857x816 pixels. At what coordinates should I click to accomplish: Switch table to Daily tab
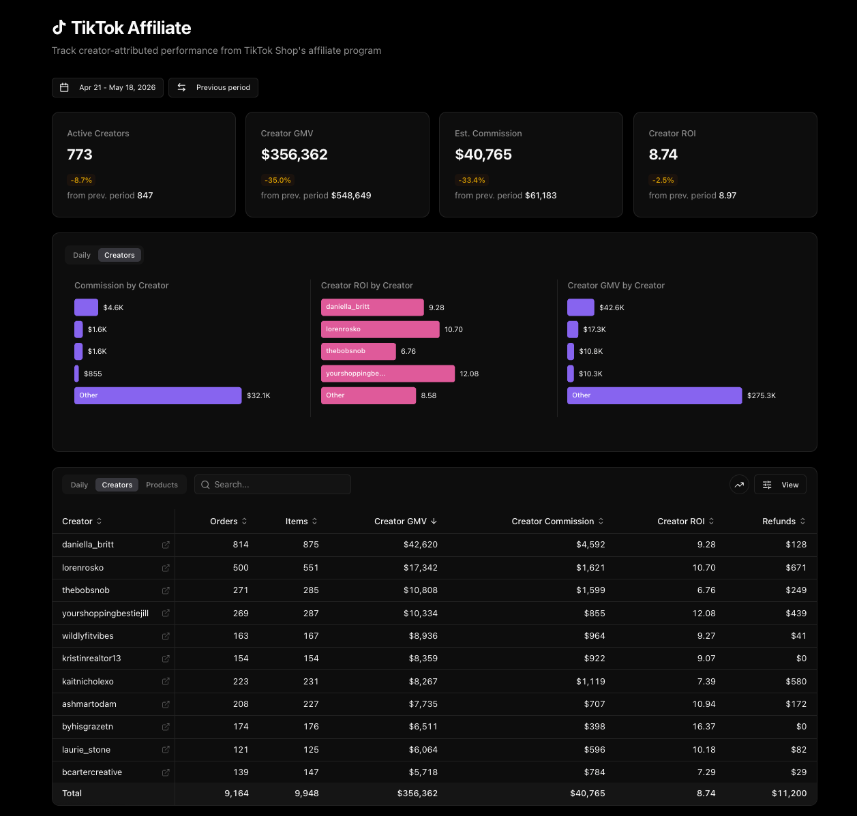click(x=79, y=485)
